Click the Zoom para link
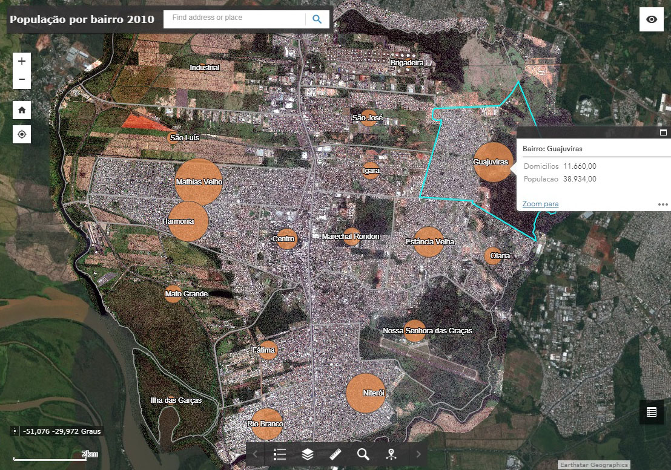The width and height of the screenshot is (671, 470). tap(540, 204)
